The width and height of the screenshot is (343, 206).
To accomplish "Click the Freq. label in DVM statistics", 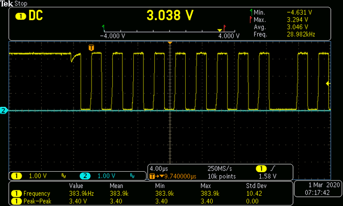I will pos(260,34).
